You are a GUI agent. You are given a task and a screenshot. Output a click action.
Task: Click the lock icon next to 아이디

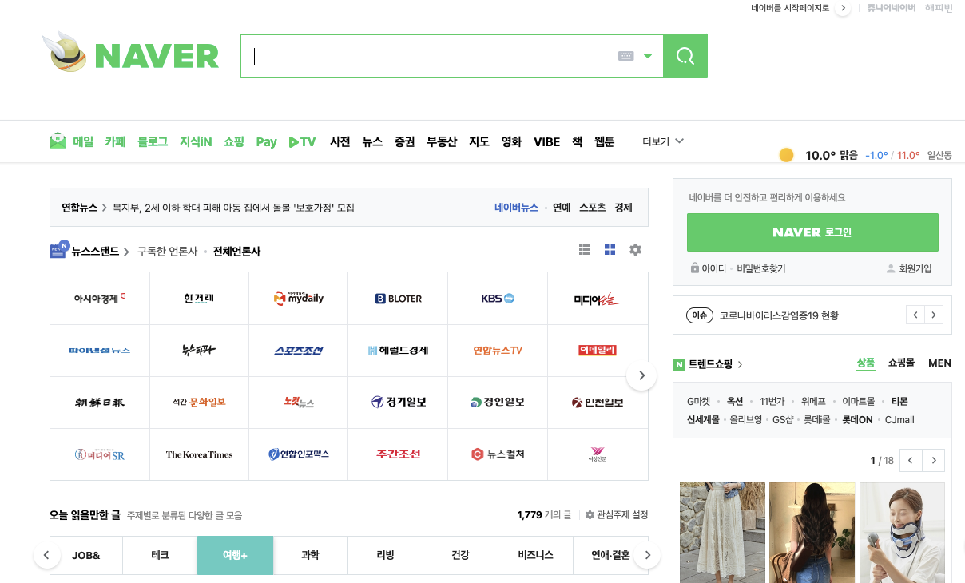pyautogui.click(x=695, y=268)
